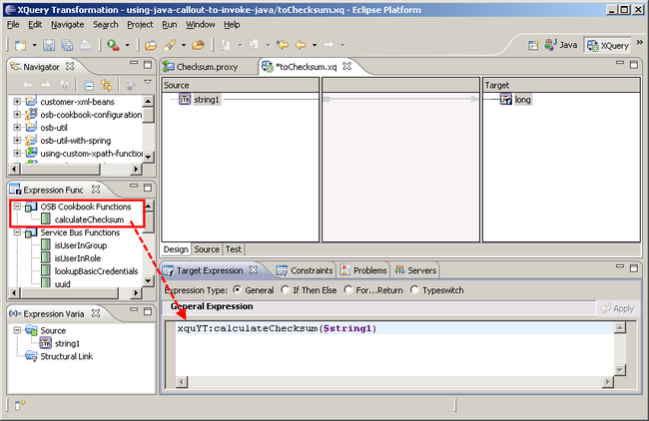
Task: Open the Run menu
Action: click(x=170, y=25)
